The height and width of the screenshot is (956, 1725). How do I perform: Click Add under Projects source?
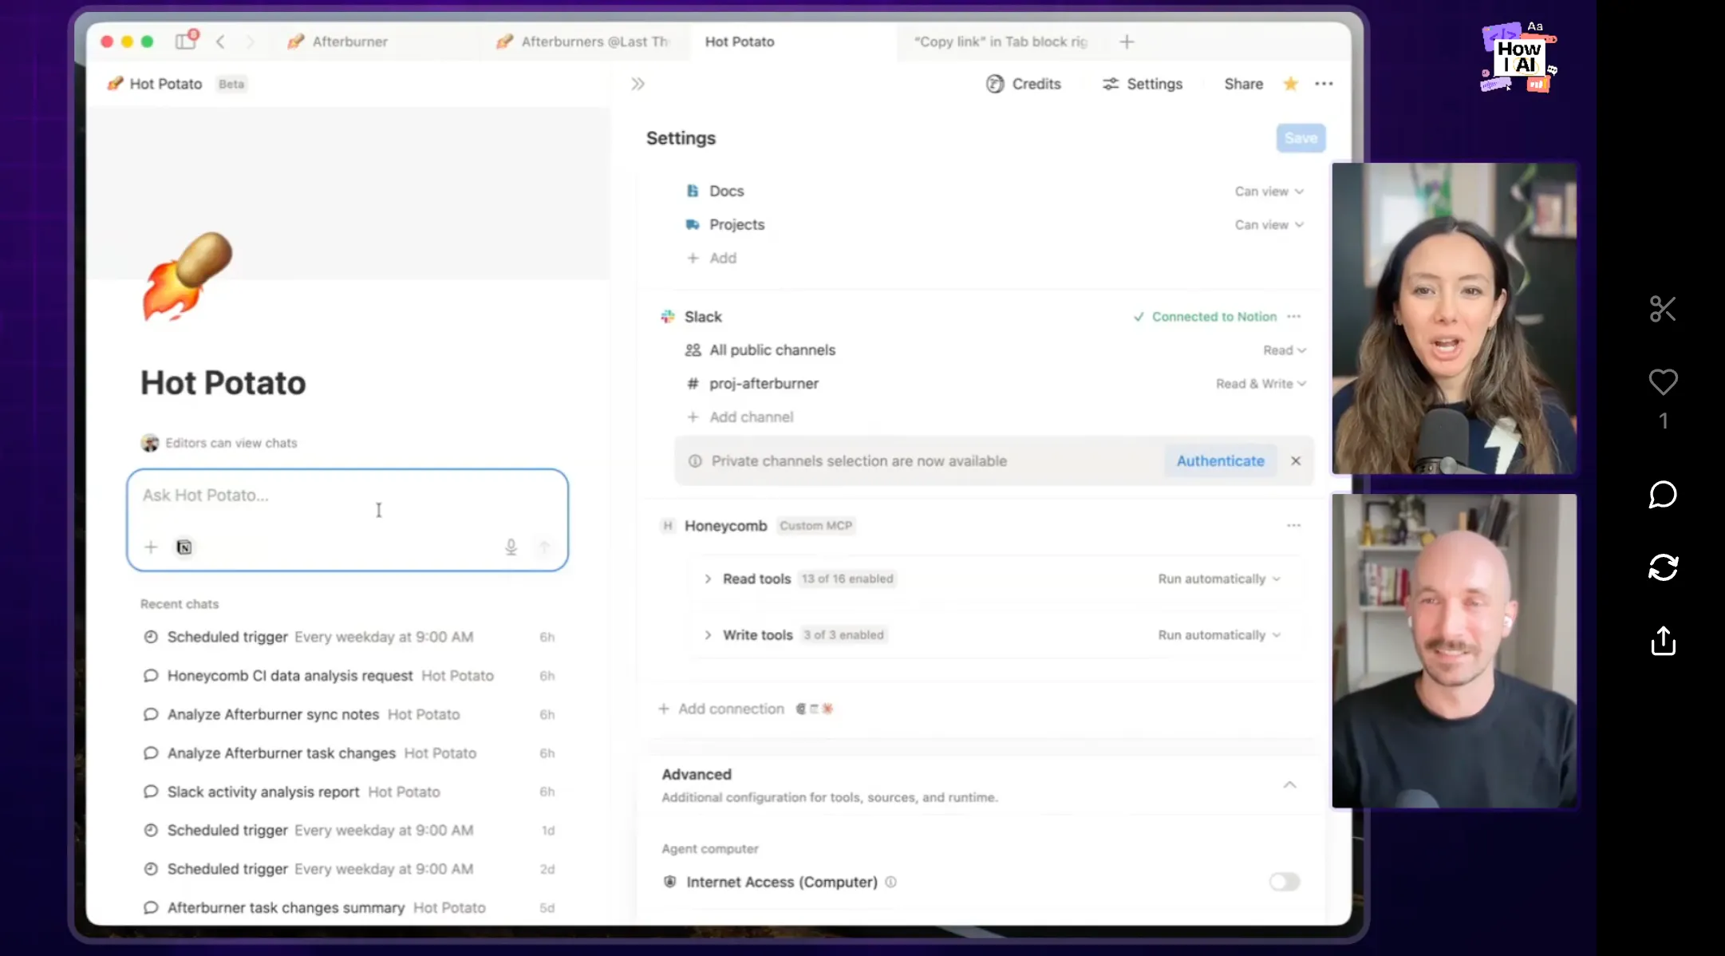point(712,259)
